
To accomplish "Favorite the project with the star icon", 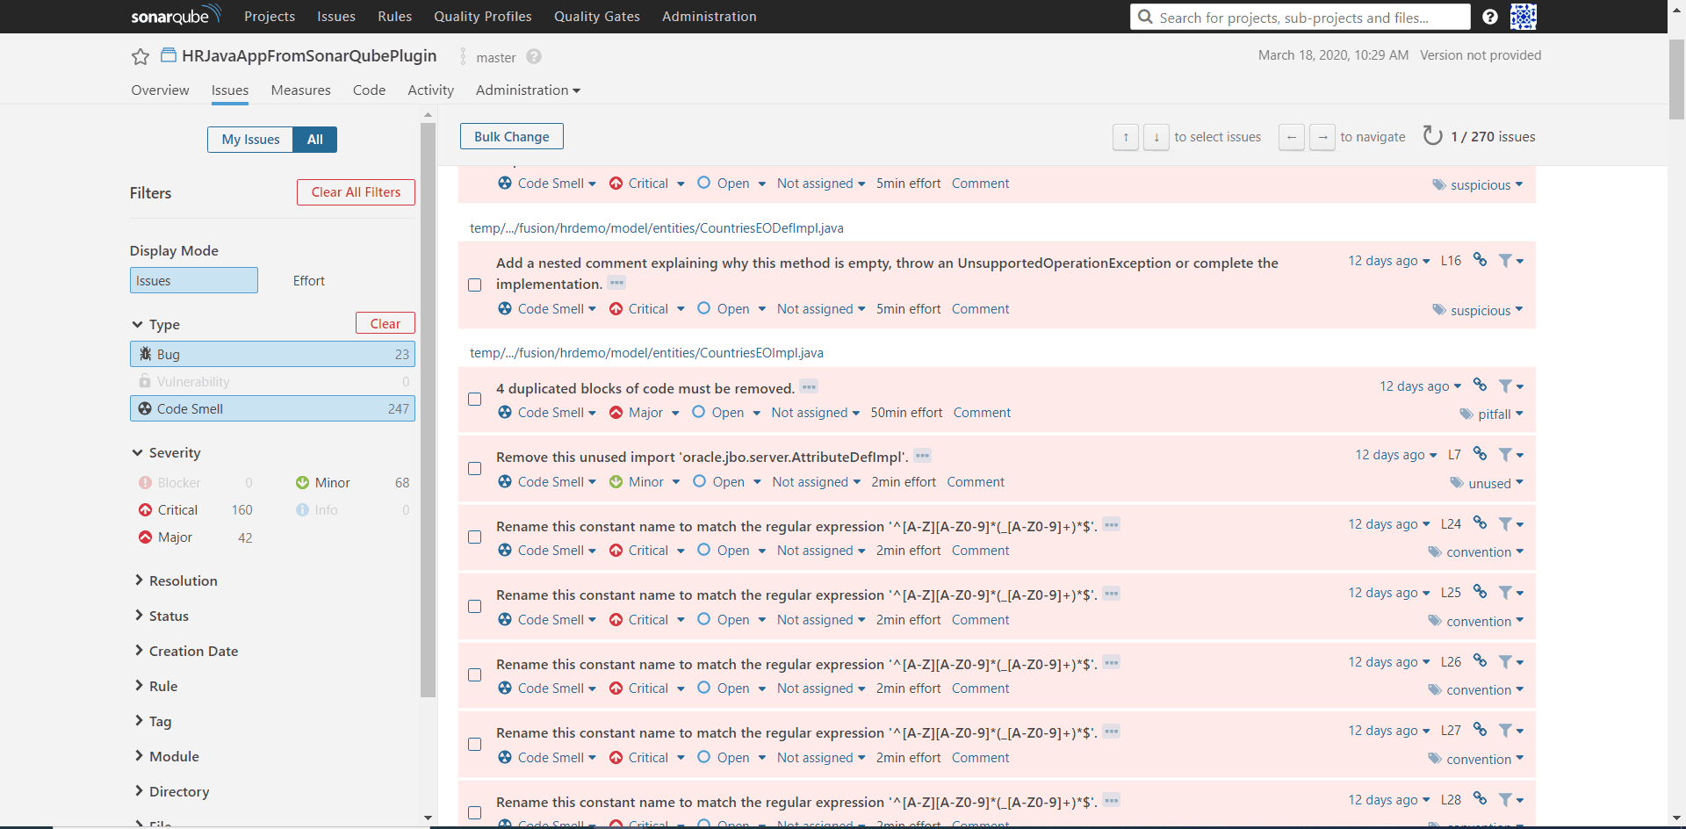I will coord(140,57).
